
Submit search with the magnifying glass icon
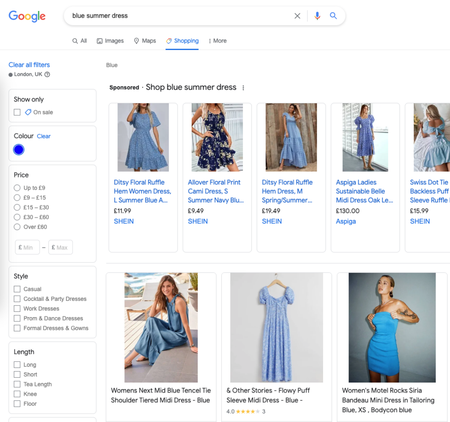(333, 15)
